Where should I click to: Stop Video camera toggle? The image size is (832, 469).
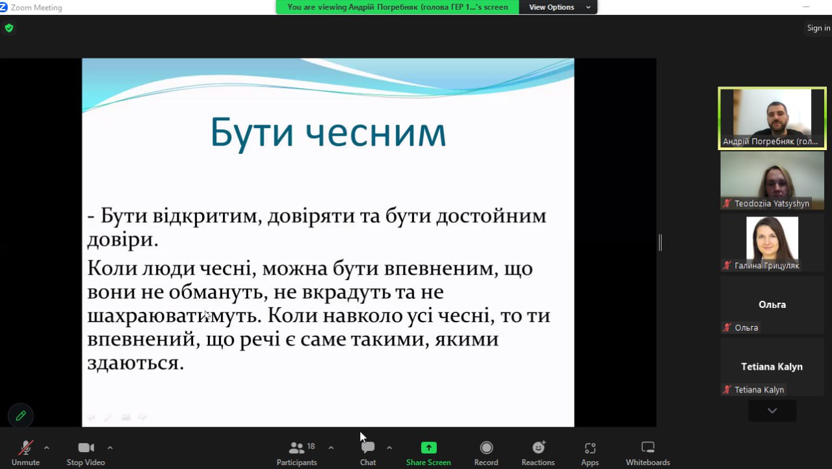pos(86,452)
